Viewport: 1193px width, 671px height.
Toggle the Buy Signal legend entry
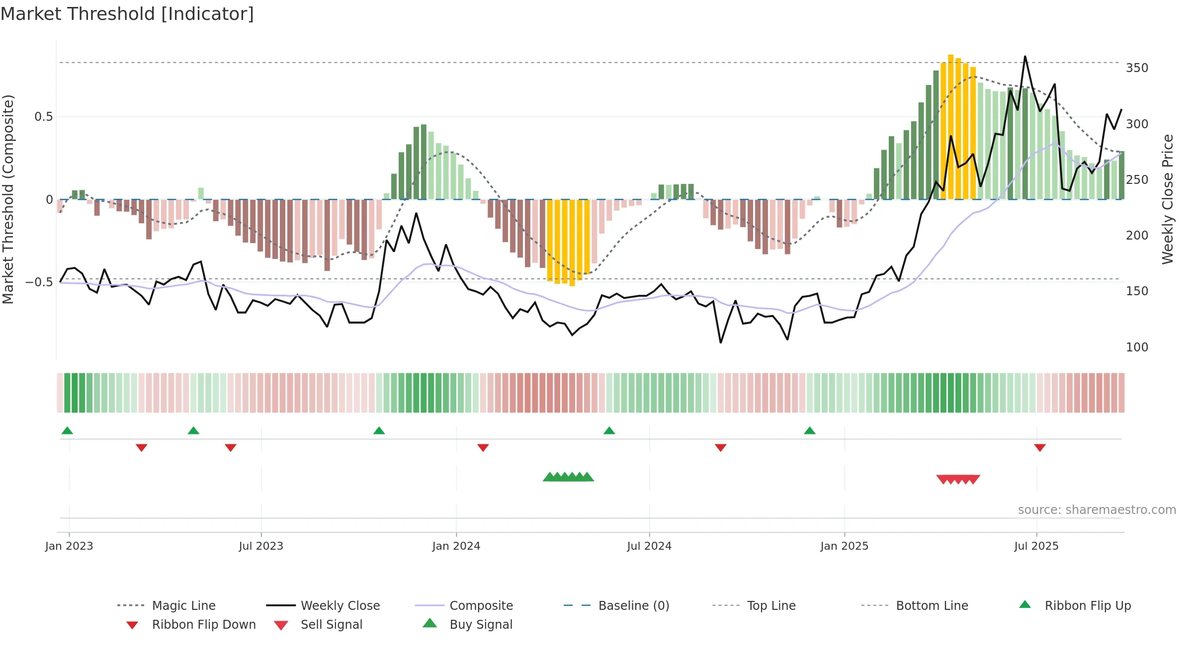(467, 624)
